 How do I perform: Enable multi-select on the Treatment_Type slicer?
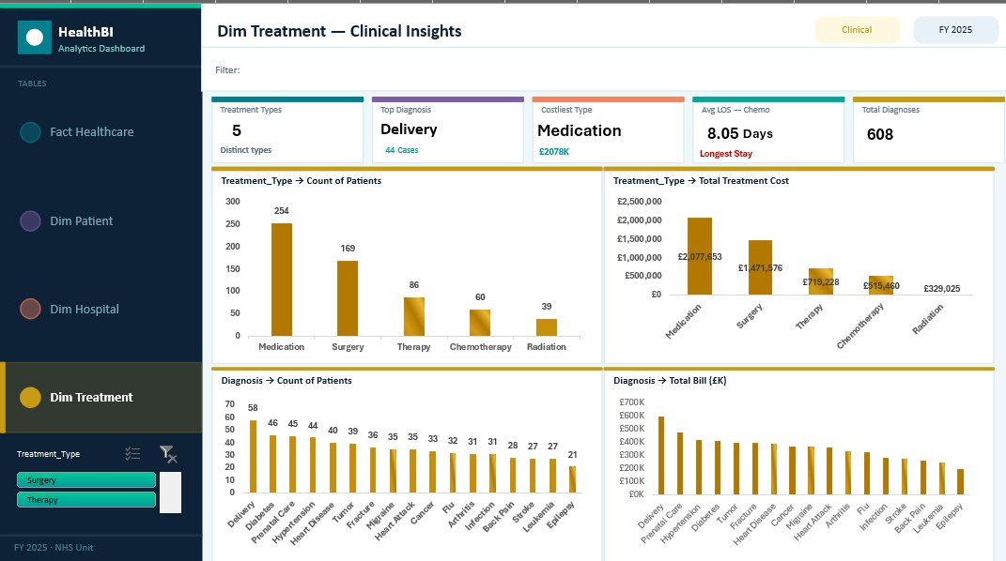pos(132,454)
